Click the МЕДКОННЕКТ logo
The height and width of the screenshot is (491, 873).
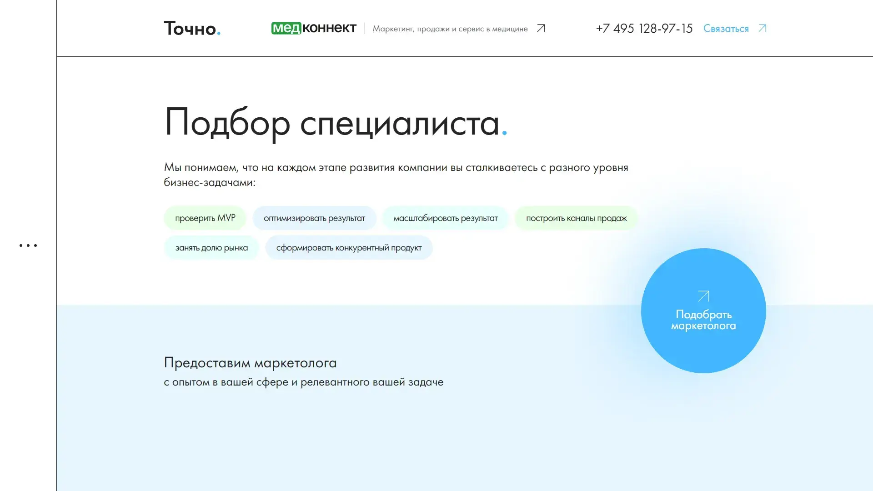pyautogui.click(x=315, y=28)
